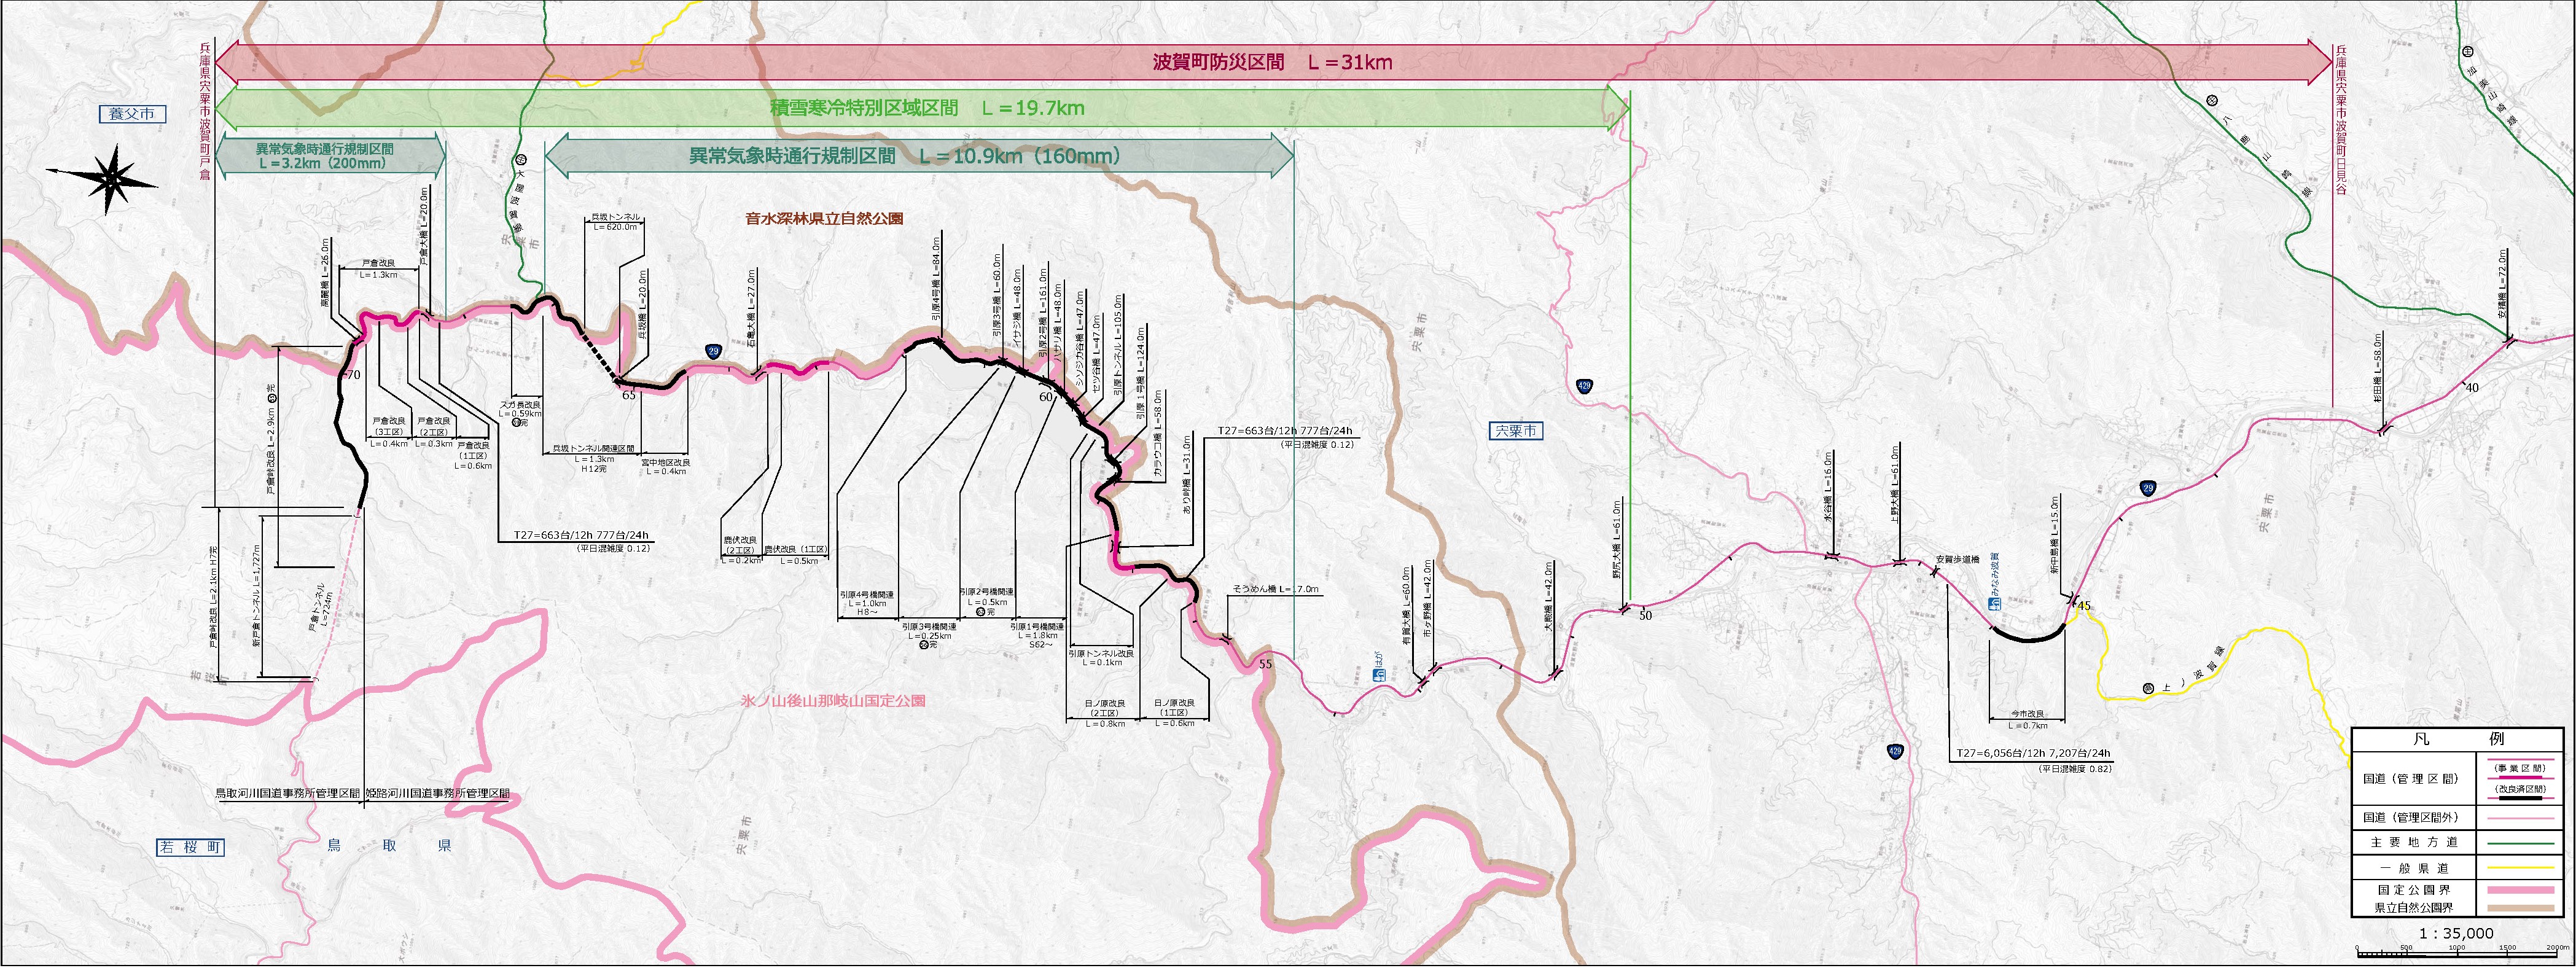Click Route 29 shield near 新中島橋
This screenshot has height=968, width=2576.
click(2148, 488)
